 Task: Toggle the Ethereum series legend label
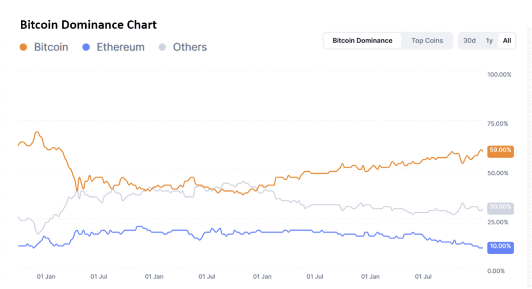click(121, 47)
